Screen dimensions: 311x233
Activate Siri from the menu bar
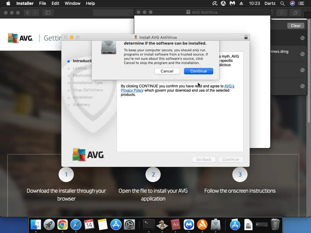tap(292, 3)
